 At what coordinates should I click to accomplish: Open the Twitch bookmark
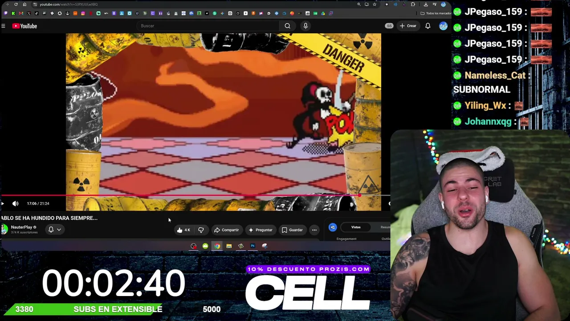pyautogui.click(x=5, y=13)
